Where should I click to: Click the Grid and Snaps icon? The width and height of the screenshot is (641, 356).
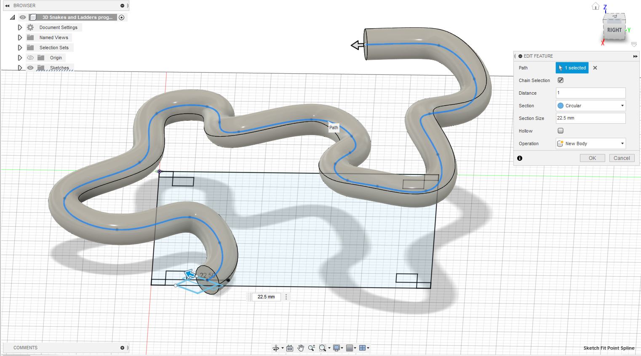click(350, 348)
